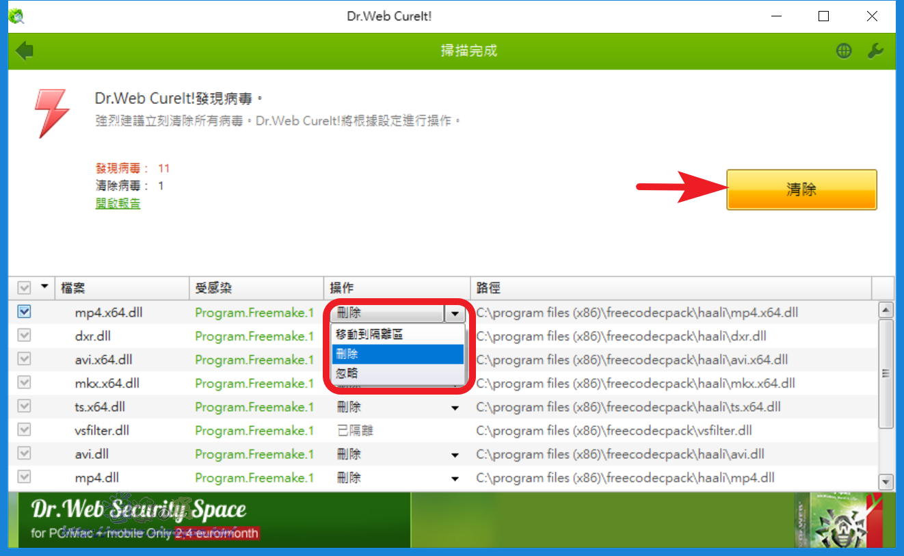Screen dimensions: 904x556
Task: Click the vertical scrollbar thumb of file list
Action: (886, 373)
